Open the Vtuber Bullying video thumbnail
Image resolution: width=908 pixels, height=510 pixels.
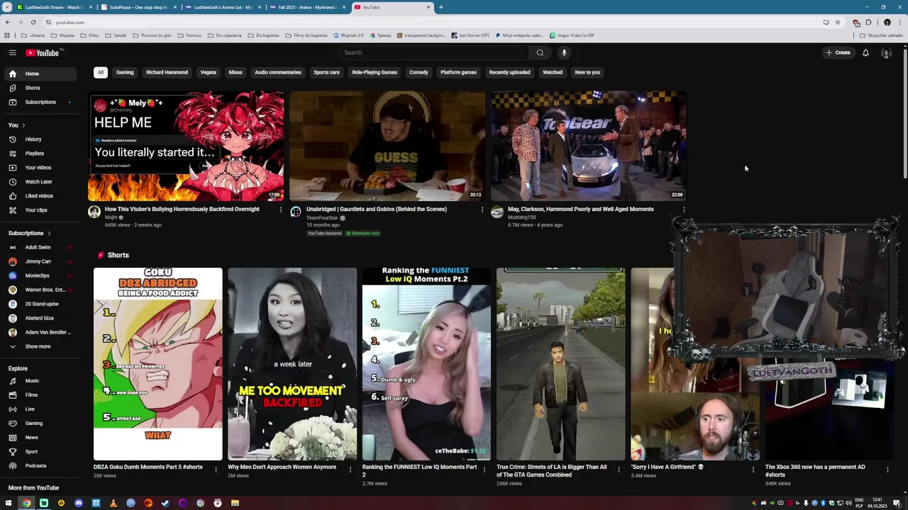click(186, 146)
